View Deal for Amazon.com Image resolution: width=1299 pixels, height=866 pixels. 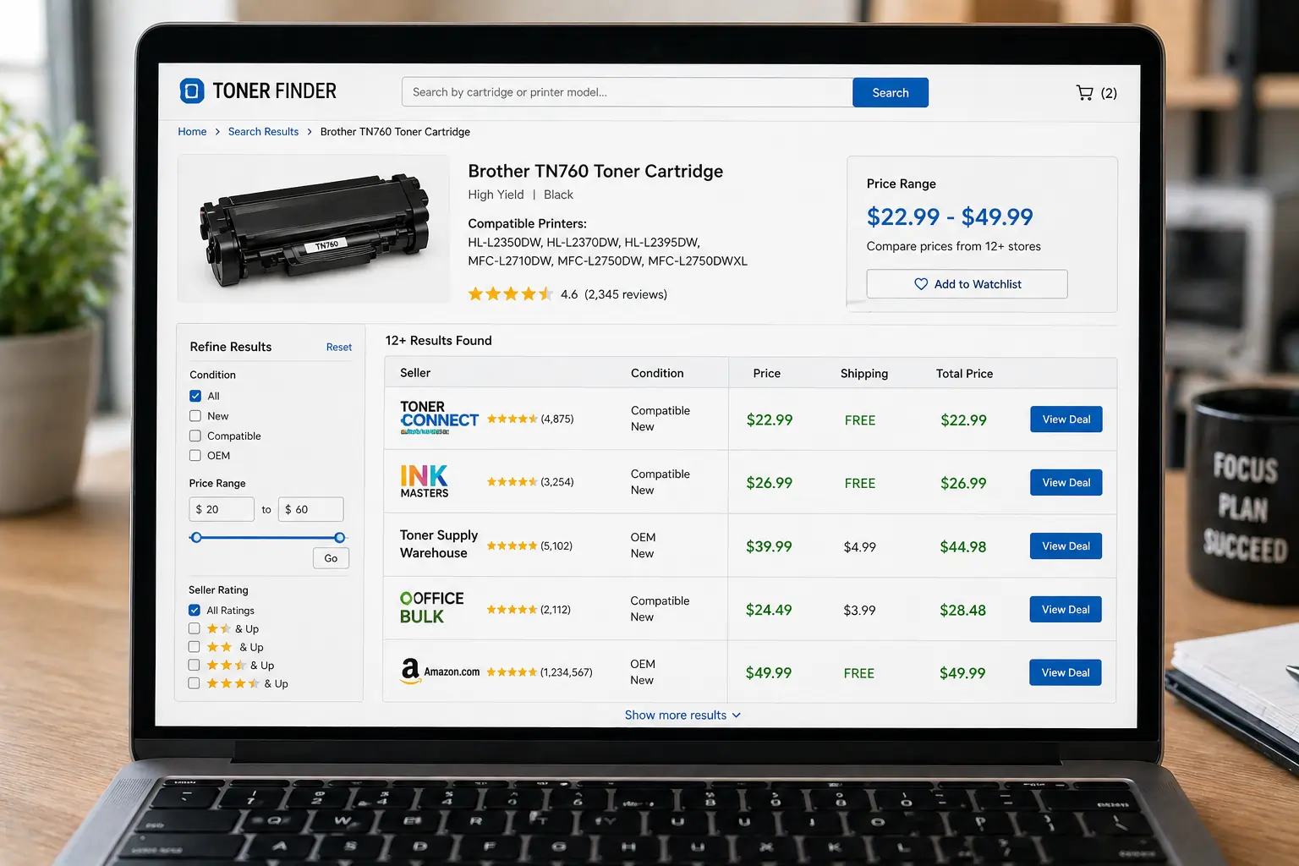pyautogui.click(x=1066, y=673)
